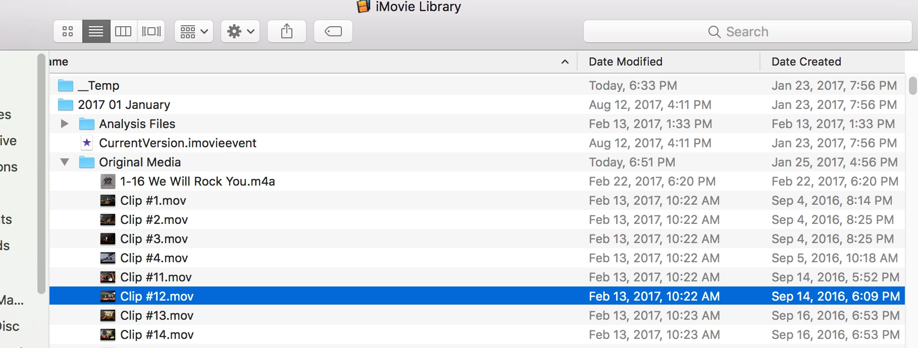
Task: Select Clip #12.mov file name
Action: click(x=157, y=296)
